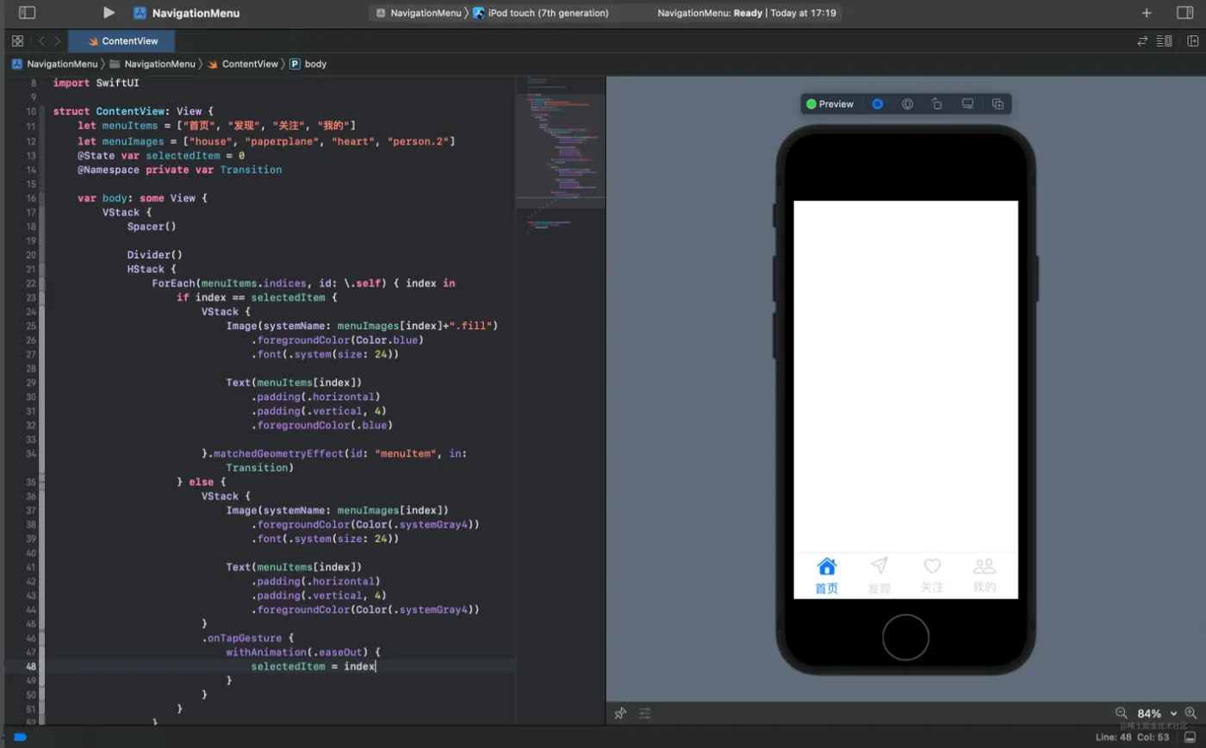Click the @State var selectedItem line

coord(161,155)
